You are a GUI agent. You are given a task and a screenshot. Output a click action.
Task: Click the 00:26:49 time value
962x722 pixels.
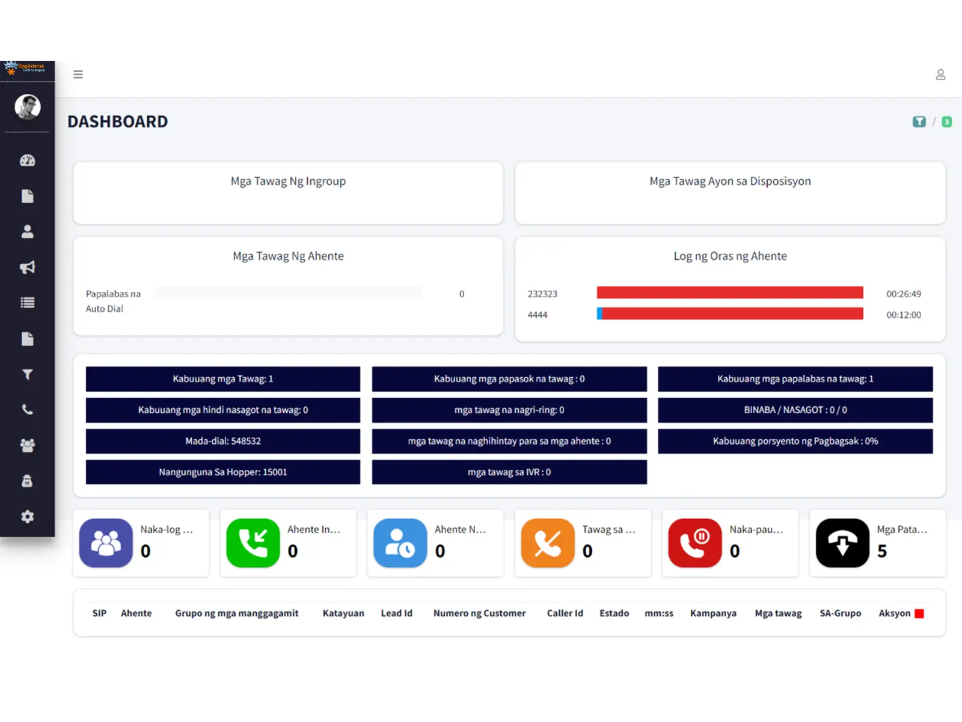[x=904, y=294]
